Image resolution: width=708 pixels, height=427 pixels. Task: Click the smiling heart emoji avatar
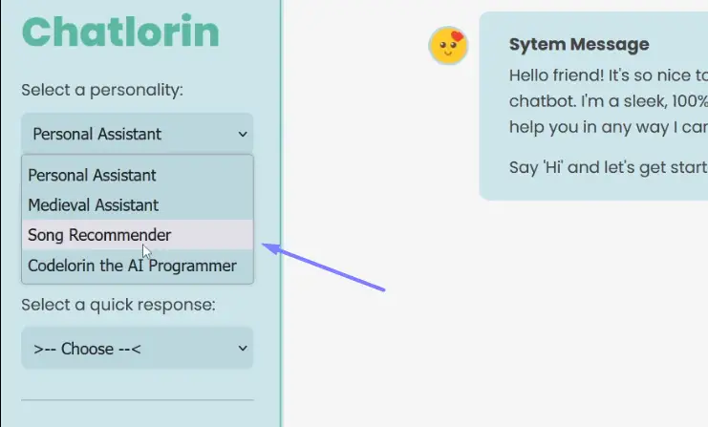tap(448, 46)
